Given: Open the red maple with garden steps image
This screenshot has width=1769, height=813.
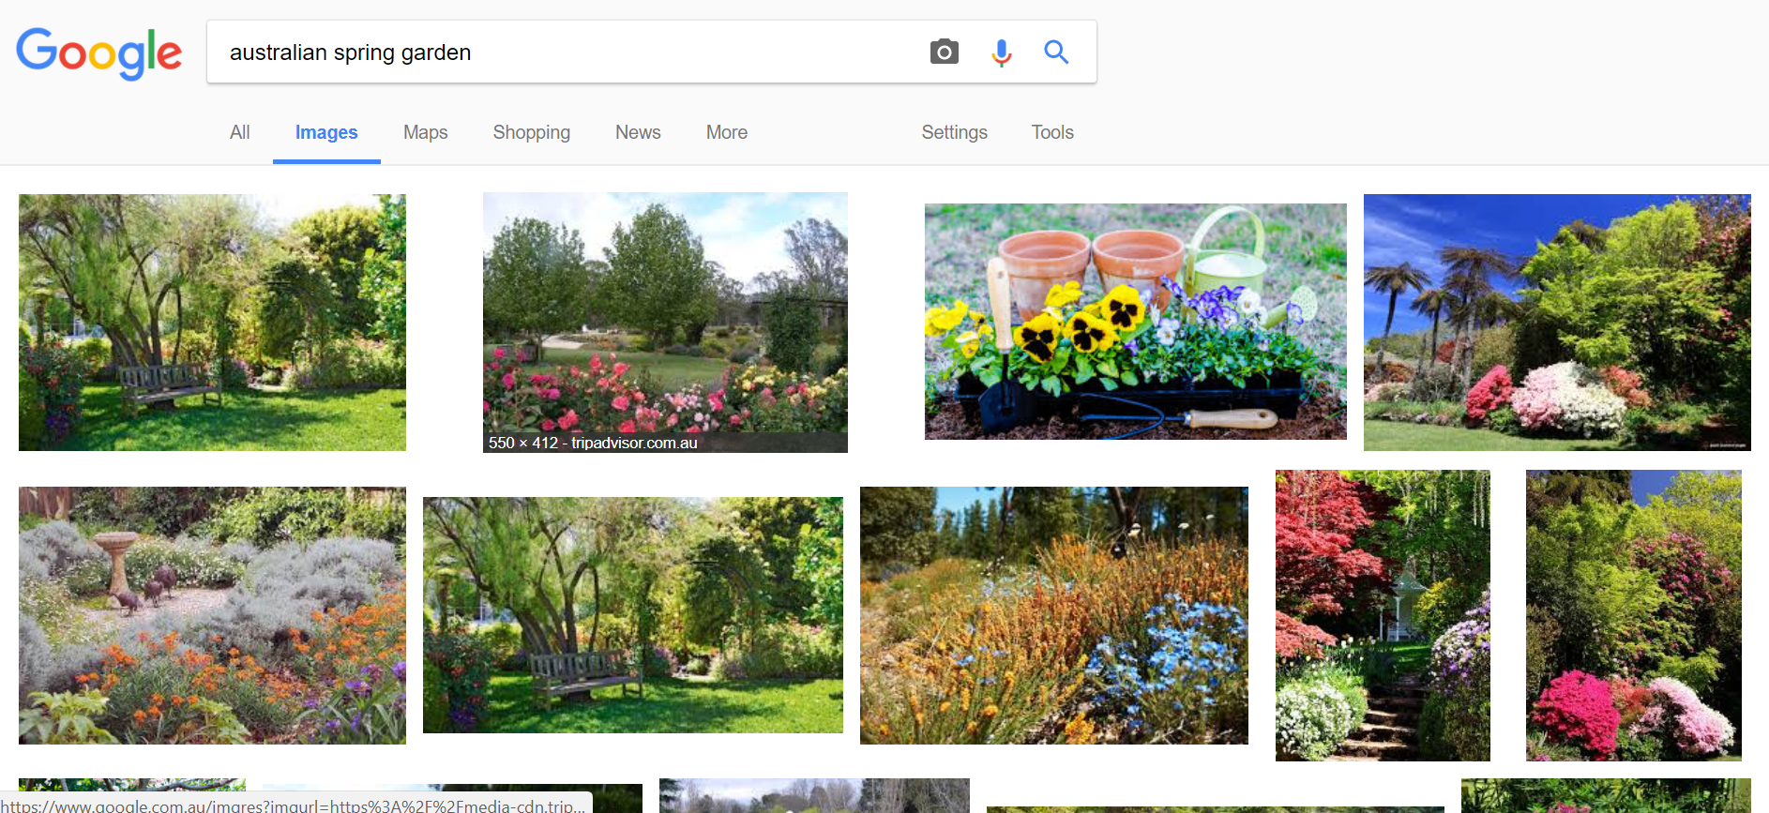Looking at the screenshot, I should tap(1382, 615).
